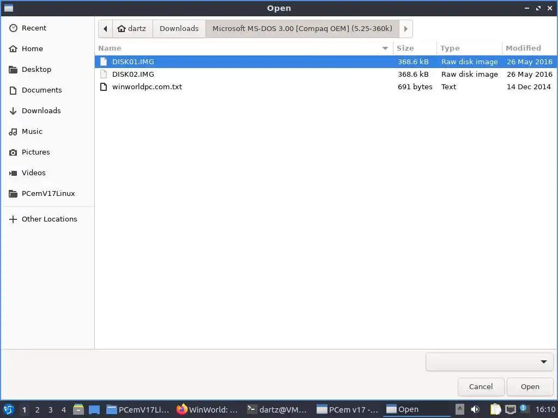Sort by Modified column header
This screenshot has width=558, height=418.
tap(530, 48)
